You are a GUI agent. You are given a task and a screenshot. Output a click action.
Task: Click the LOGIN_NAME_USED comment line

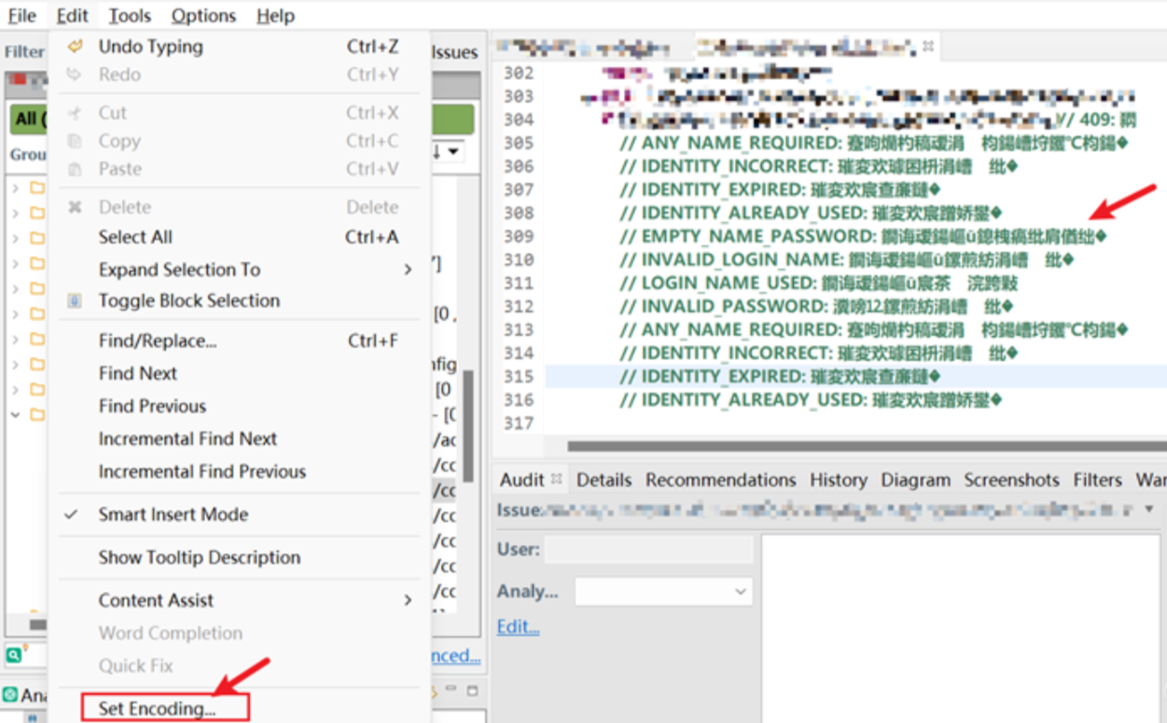(x=818, y=284)
